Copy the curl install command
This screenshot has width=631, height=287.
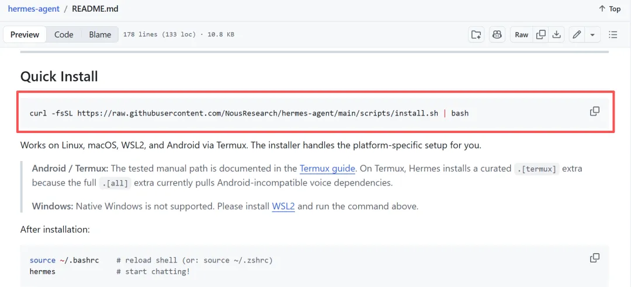pyautogui.click(x=595, y=111)
